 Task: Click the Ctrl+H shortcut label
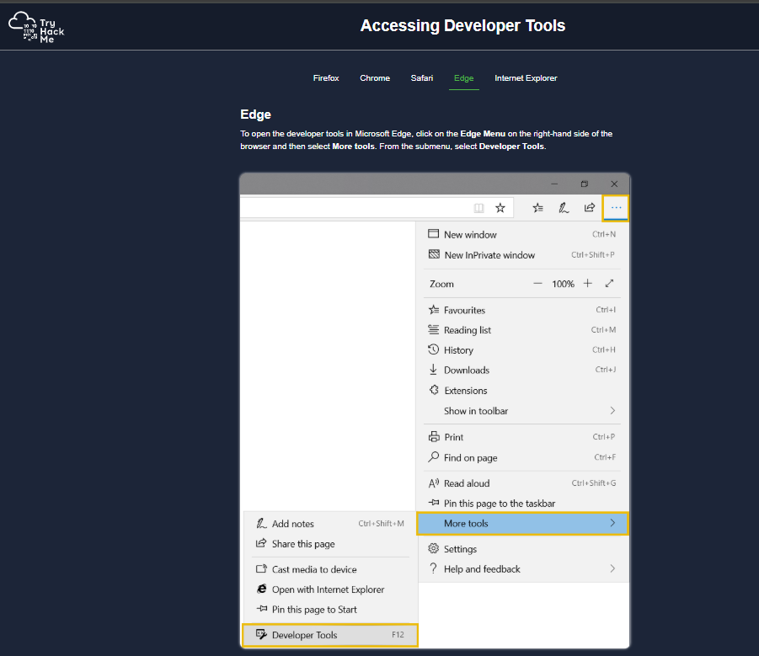[x=604, y=349]
